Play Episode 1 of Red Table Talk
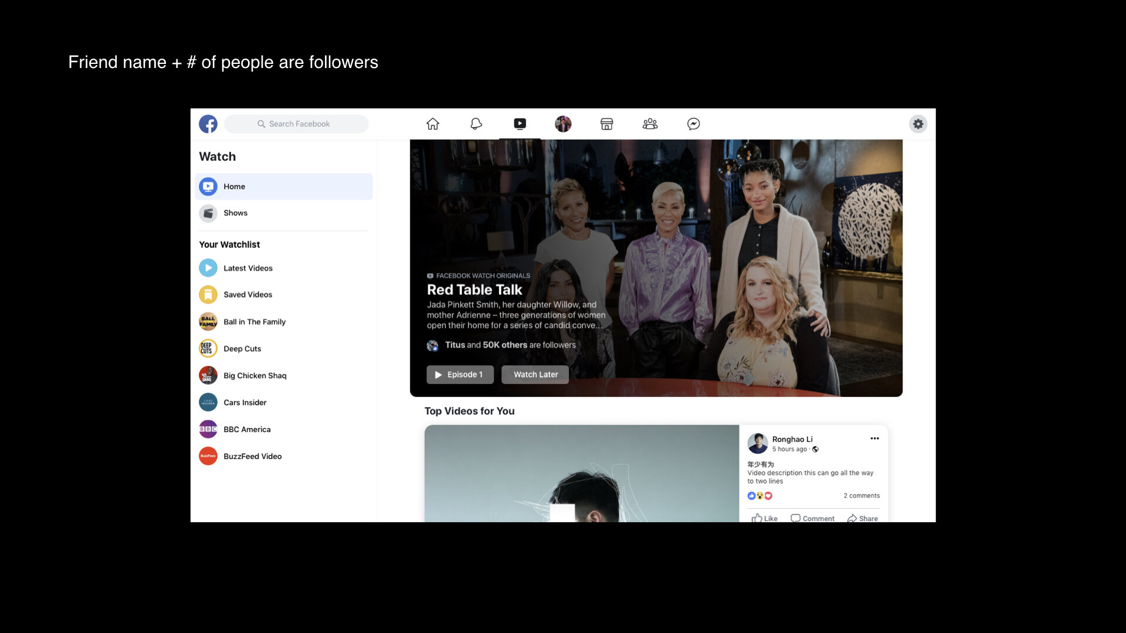This screenshot has width=1126, height=633. point(460,375)
